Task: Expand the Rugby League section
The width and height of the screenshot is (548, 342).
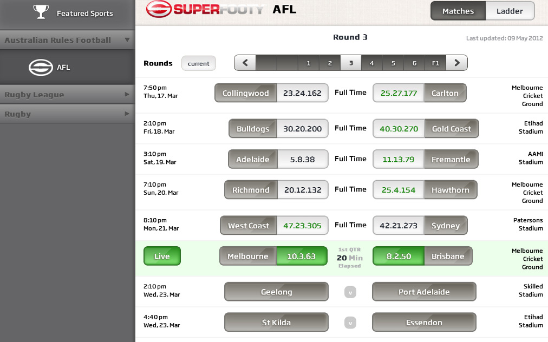Action: pos(68,94)
